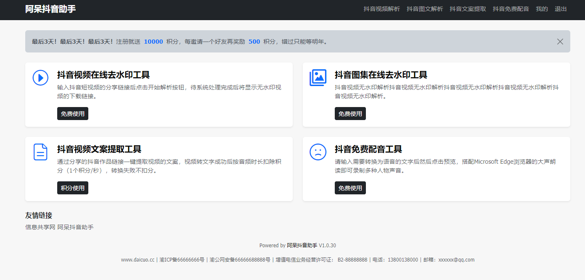Click the image gallery icon

pos(318,78)
